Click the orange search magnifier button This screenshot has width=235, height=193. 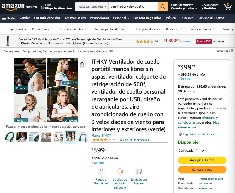point(163,7)
